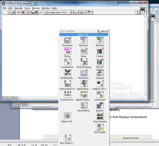
Task: Open the Reorder dropdown
Action: (90, 12)
